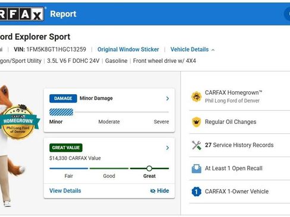290x217 pixels.
Task: Open the Original Window Sticker link
Action: (128, 49)
